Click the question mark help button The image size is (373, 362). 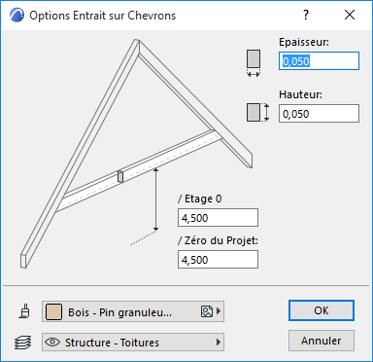pos(306,15)
